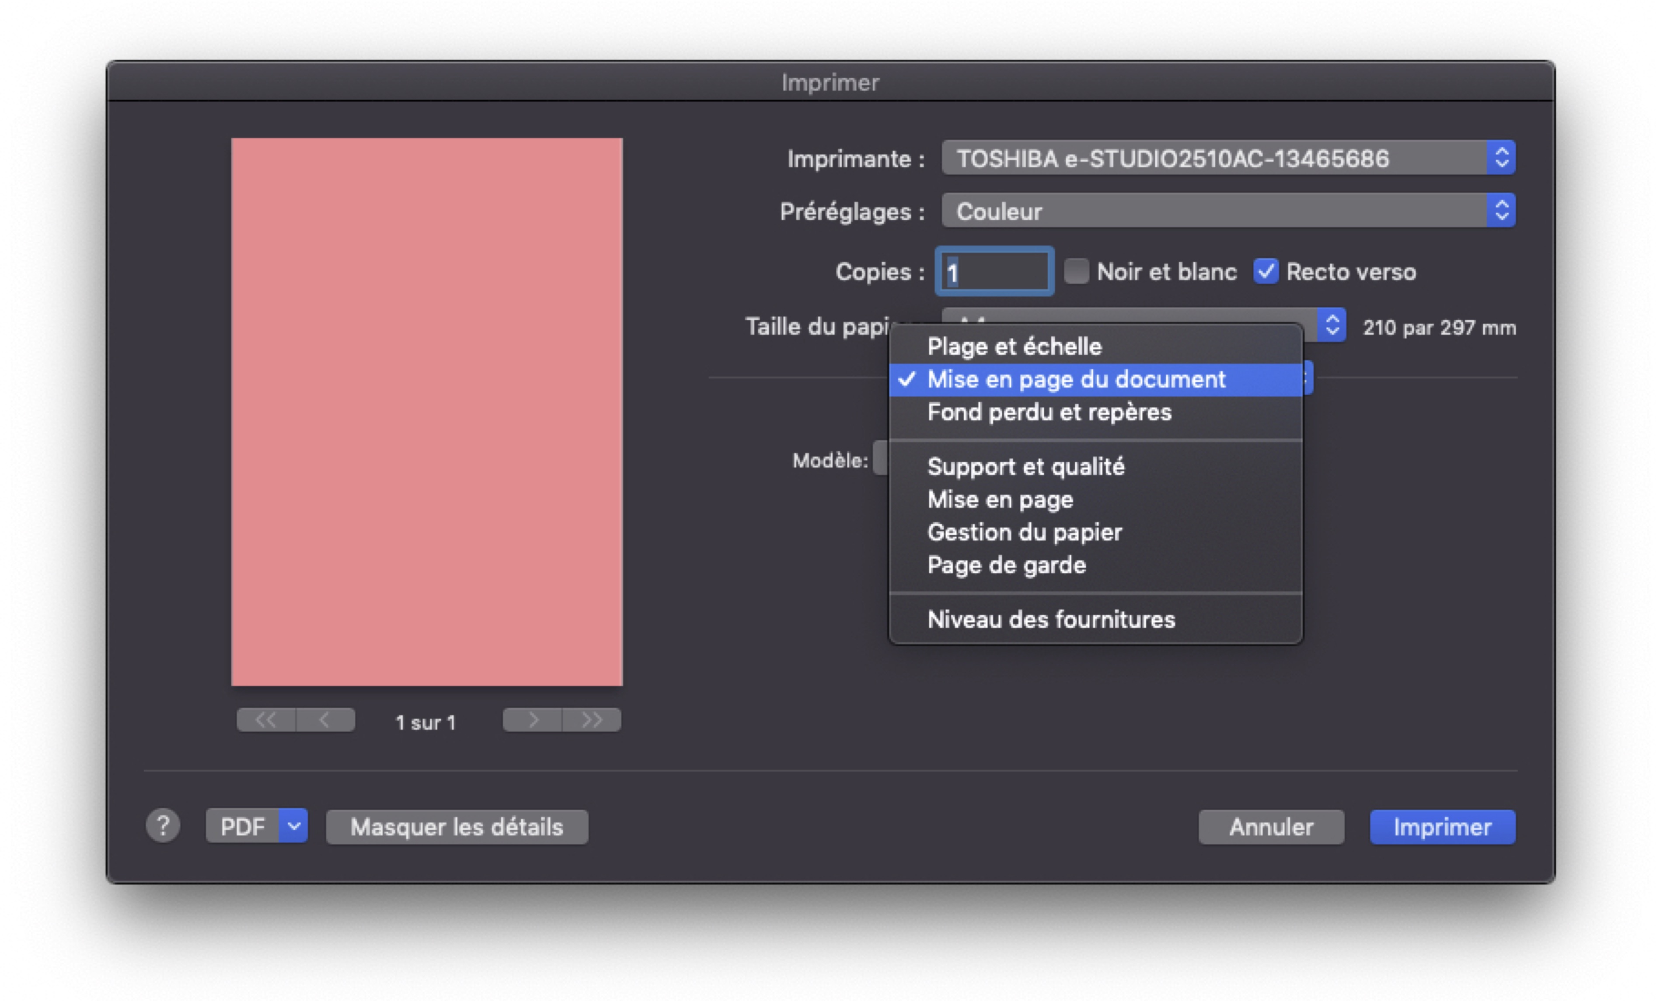This screenshot has height=1001, width=1656.
Task: Choose Fond perdu et repères option
Action: tap(1049, 412)
